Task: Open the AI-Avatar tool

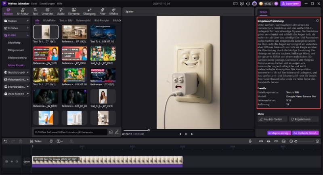Action: pos(23,12)
